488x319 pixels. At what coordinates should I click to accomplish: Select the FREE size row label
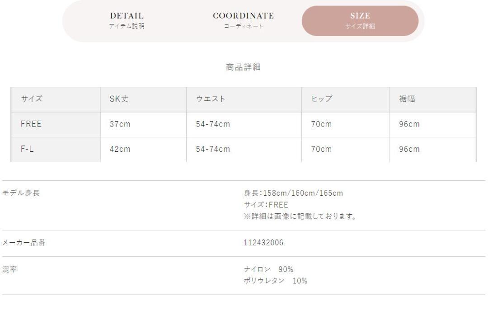(56, 125)
